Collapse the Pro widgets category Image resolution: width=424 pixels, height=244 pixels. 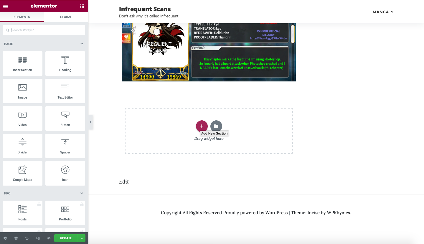pyautogui.click(x=82, y=193)
